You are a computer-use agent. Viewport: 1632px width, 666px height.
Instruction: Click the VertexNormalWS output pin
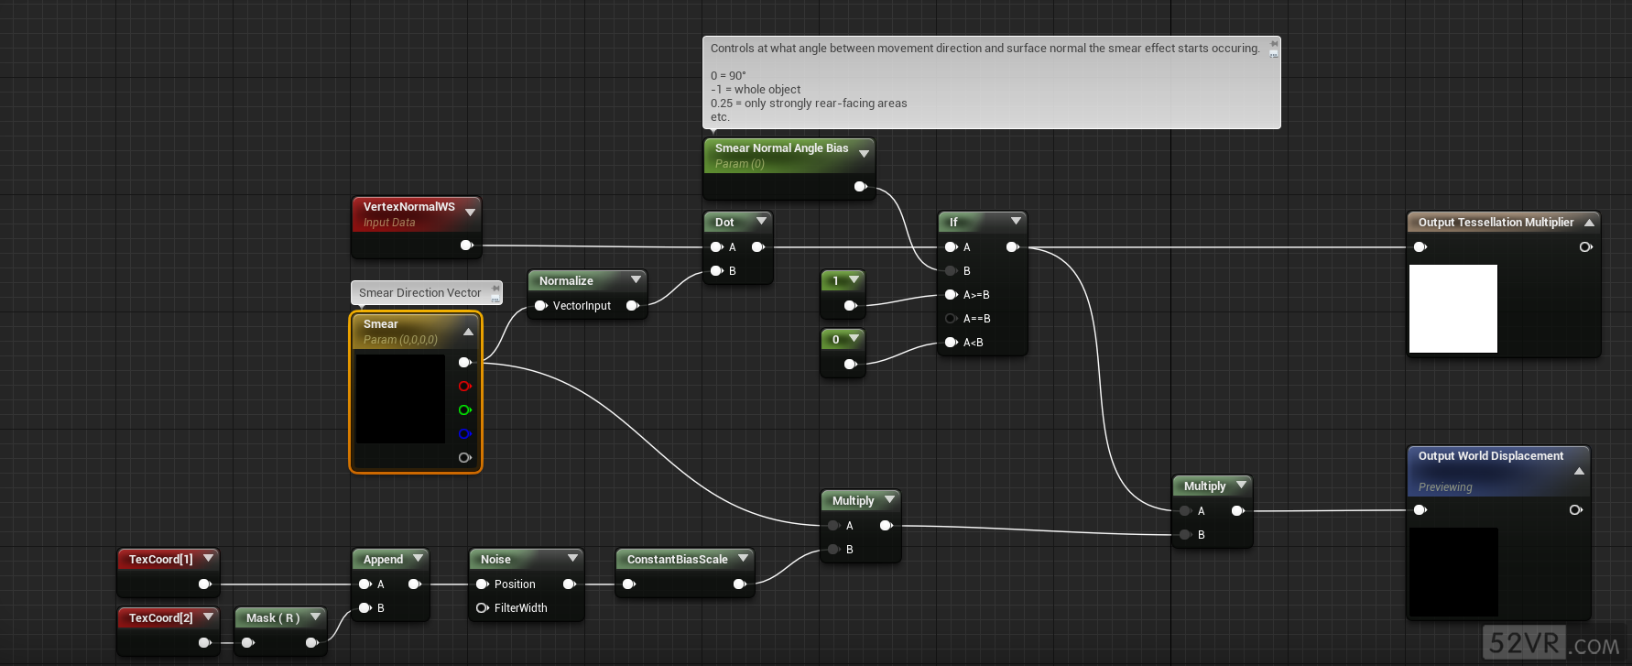coord(466,246)
